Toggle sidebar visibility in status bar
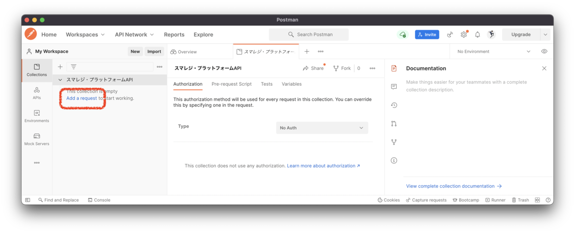Screen dimensions: 575x233 28,200
